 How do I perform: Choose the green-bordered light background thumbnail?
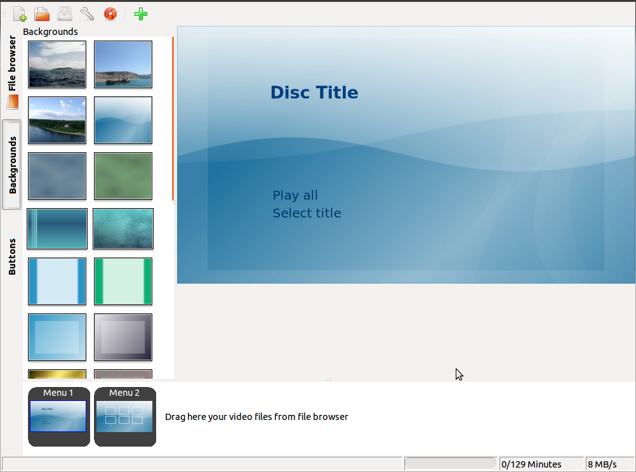[x=123, y=281]
